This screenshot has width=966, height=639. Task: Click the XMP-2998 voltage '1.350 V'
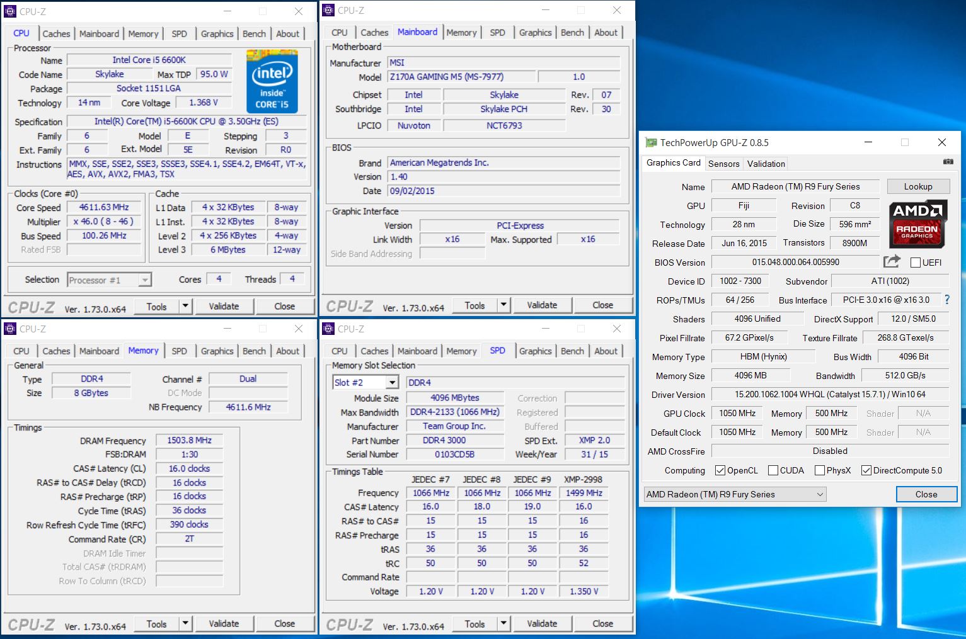coord(584,591)
